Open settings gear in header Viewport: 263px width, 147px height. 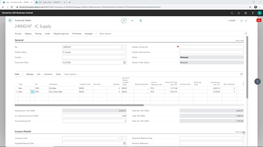[x=246, y=13]
